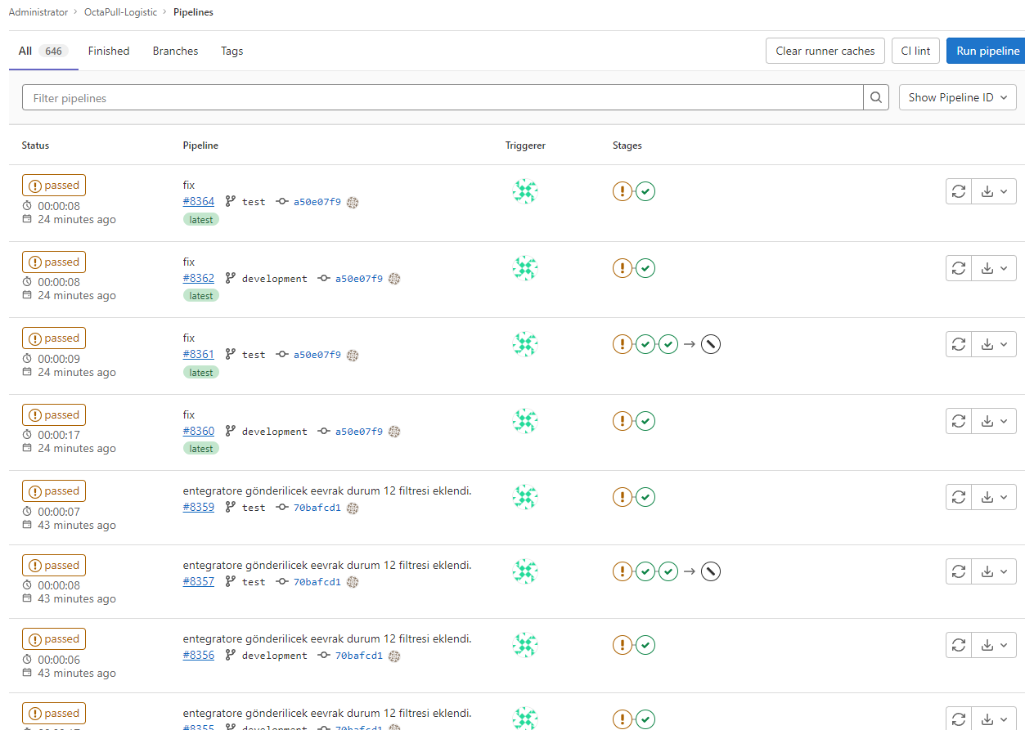Open the warning stage icon on pipeline #8362
Image resolution: width=1025 pixels, height=730 pixels.
[623, 267]
